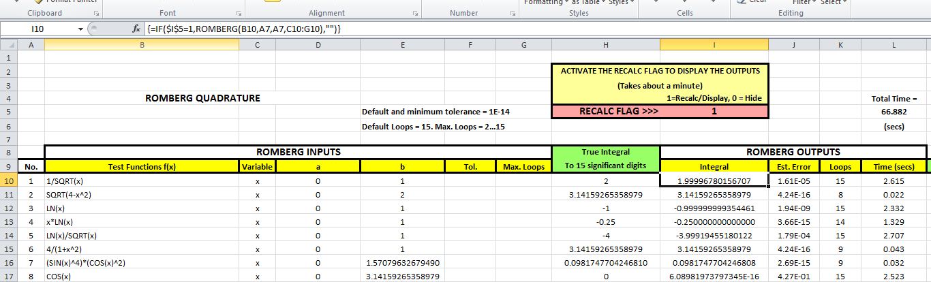Select the Integral result 1.99996780156707
Image resolution: width=931 pixels, height=282 pixels.
coord(714,181)
